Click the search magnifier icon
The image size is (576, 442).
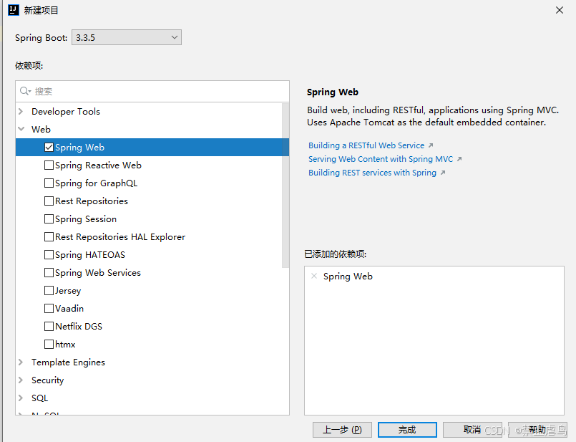tap(25, 91)
